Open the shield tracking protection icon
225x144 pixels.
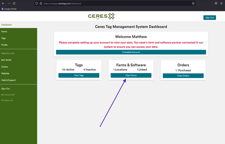pyautogui.click(x=37, y=4)
